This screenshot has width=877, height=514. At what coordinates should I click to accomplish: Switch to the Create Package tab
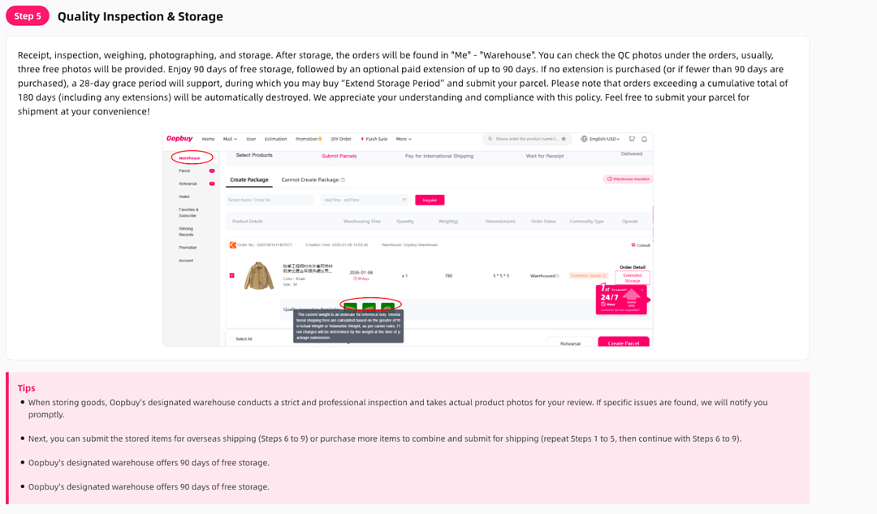(249, 179)
